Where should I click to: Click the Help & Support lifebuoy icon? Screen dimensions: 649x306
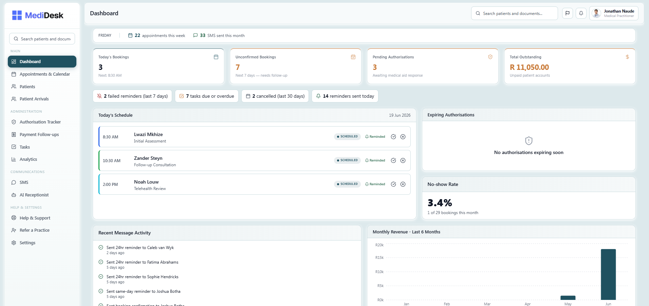[x=14, y=218]
